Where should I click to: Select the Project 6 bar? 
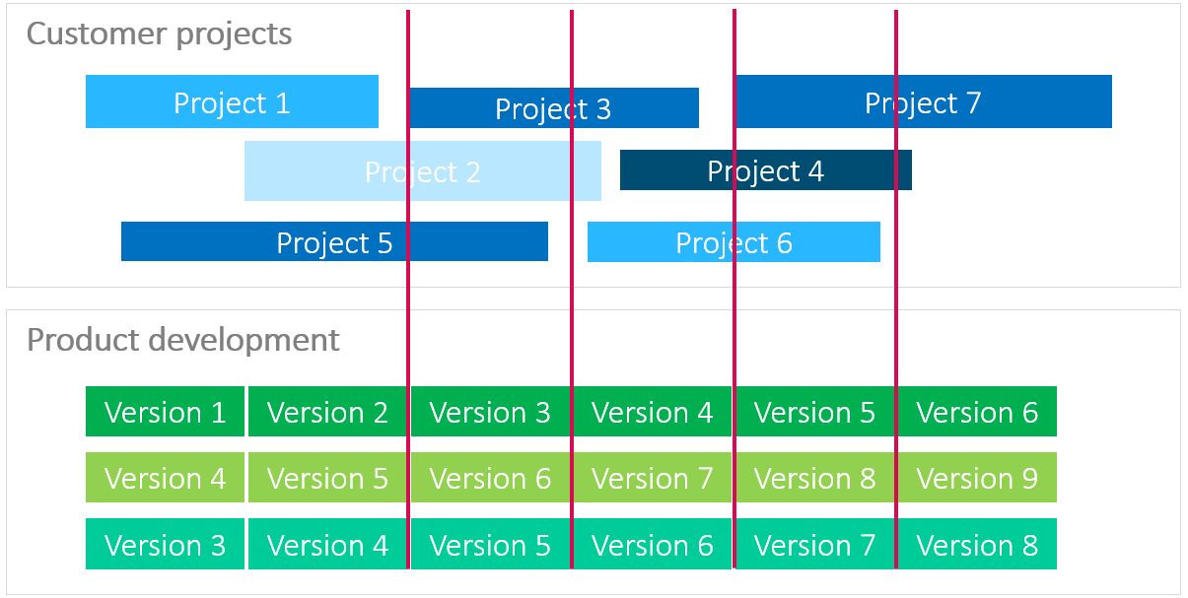pos(734,242)
